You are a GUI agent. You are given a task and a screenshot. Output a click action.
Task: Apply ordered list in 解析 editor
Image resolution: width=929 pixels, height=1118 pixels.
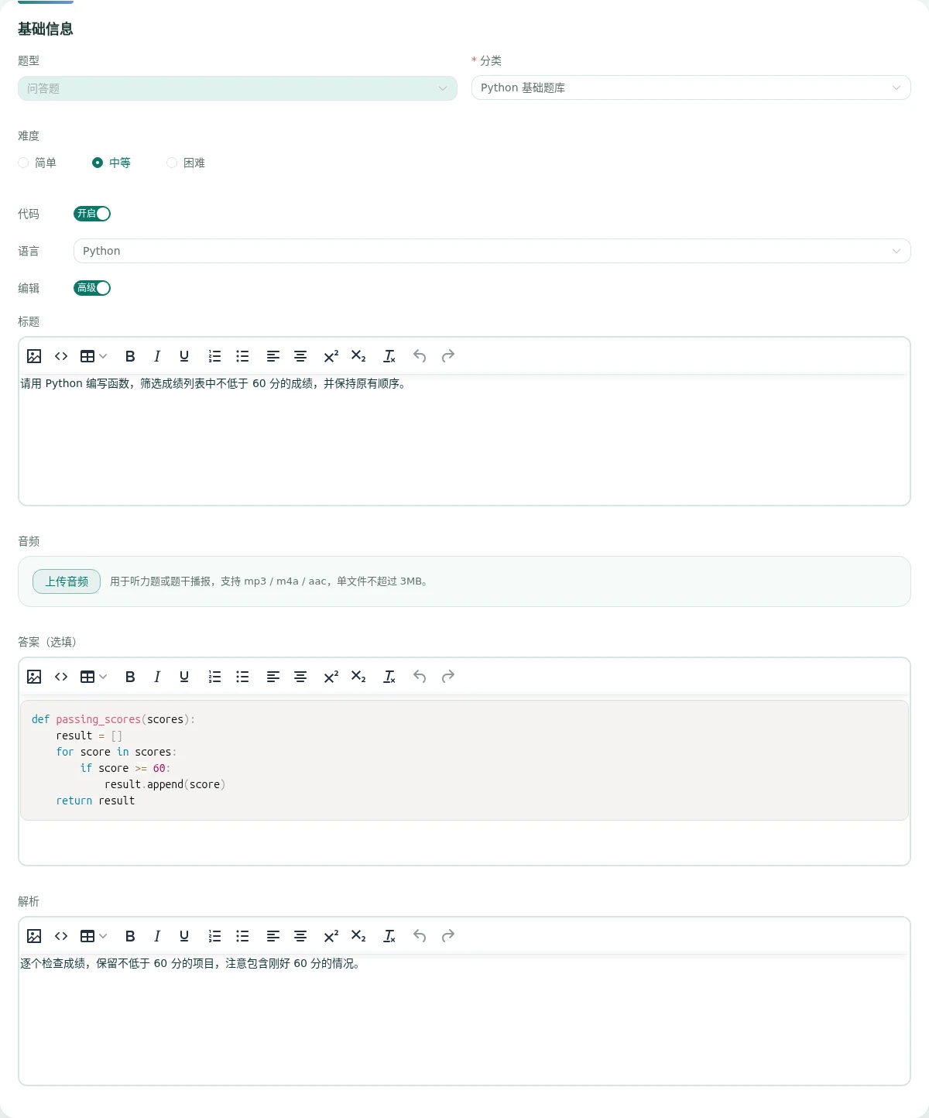(215, 936)
